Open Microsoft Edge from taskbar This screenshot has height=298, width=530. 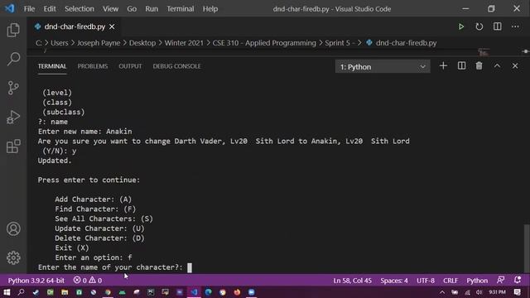click(208, 292)
